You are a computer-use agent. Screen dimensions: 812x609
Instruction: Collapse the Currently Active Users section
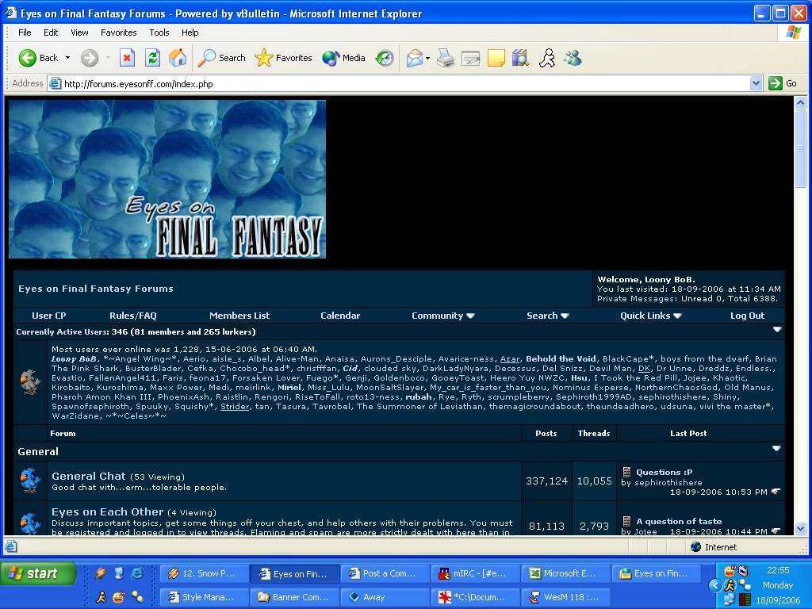click(x=777, y=329)
